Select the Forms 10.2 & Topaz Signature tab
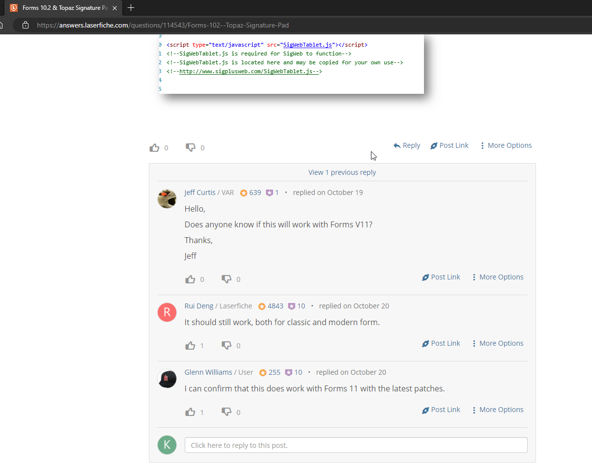592x469 pixels. pos(63,8)
